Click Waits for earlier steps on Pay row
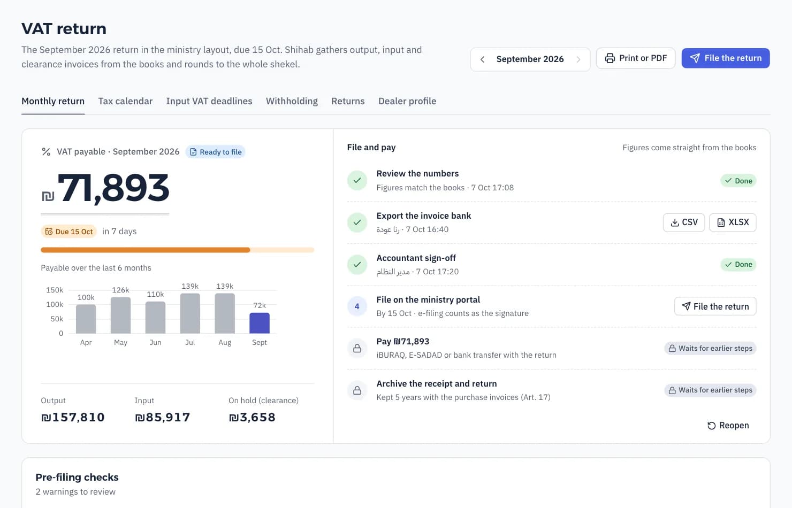This screenshot has height=508, width=792. pyautogui.click(x=710, y=348)
